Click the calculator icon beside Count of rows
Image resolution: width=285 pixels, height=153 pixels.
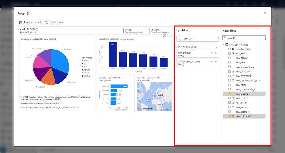233,49
